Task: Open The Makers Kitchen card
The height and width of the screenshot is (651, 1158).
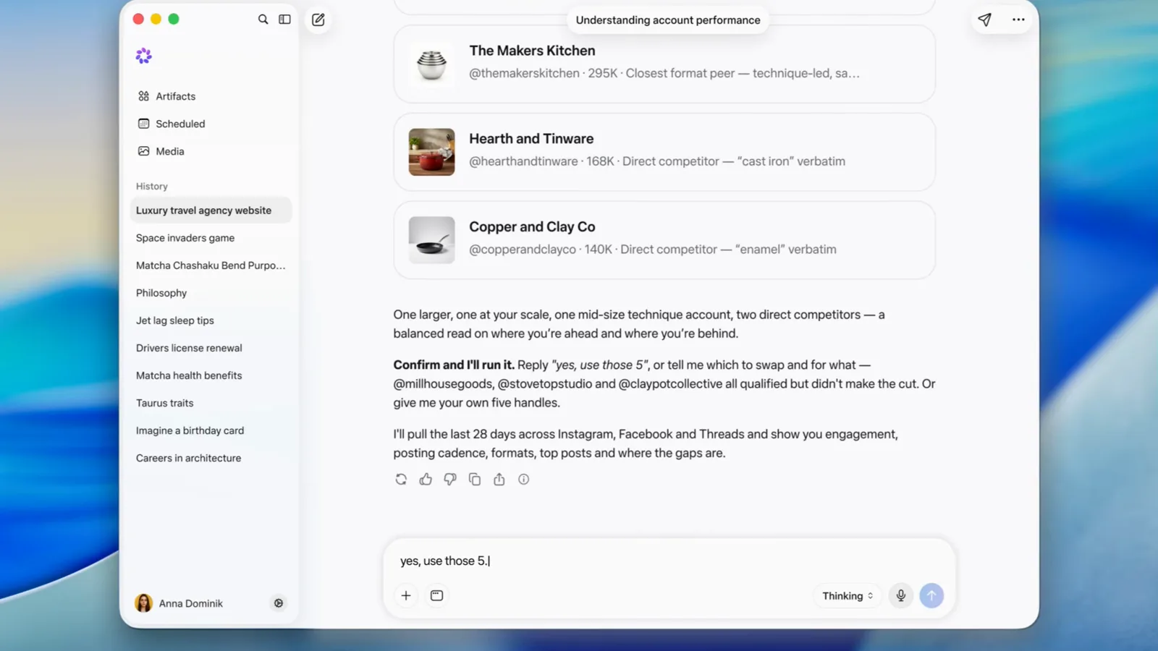Action: 664,64
